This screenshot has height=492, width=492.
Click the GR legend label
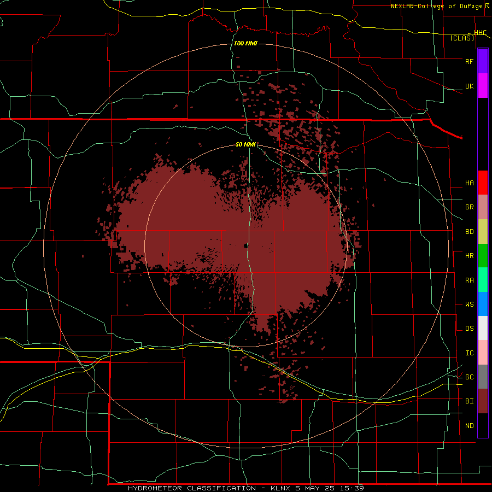coord(469,207)
